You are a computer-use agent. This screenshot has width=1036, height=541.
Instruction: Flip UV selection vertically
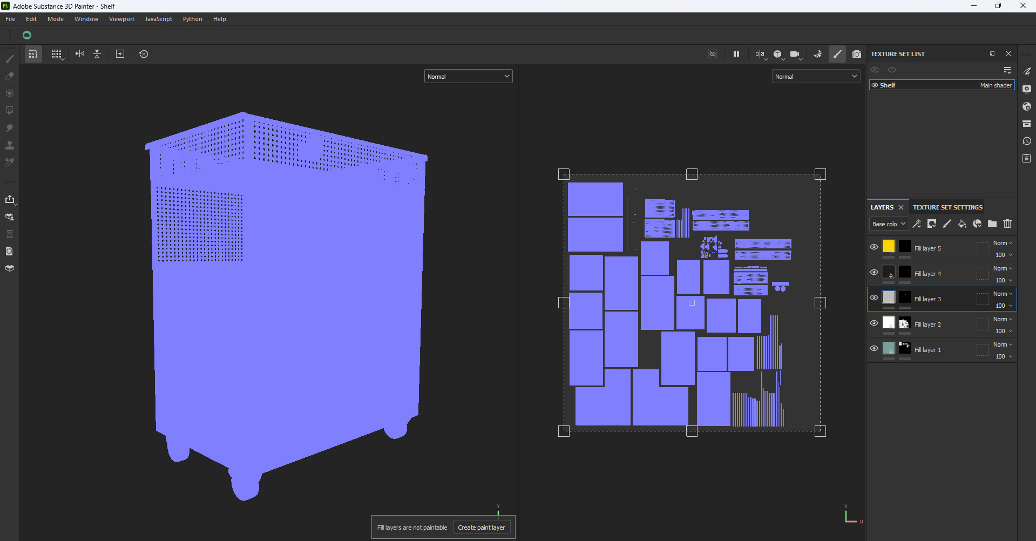(97, 54)
